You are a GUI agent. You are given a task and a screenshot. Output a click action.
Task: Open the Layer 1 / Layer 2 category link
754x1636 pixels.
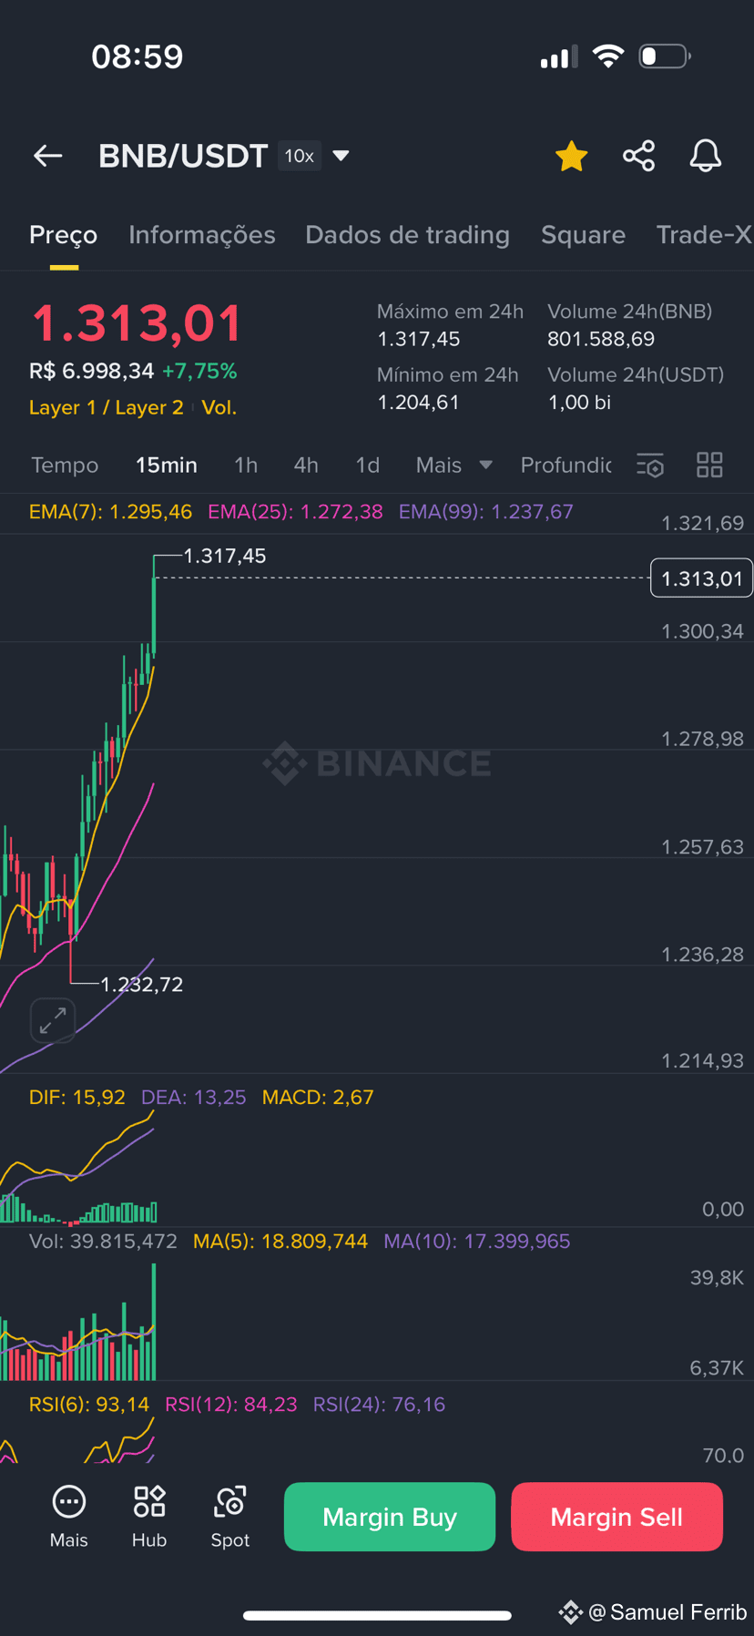click(x=107, y=408)
